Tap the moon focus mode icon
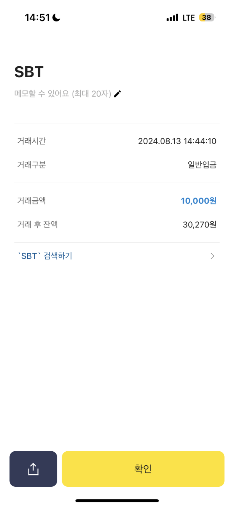234x507 pixels. tap(57, 18)
